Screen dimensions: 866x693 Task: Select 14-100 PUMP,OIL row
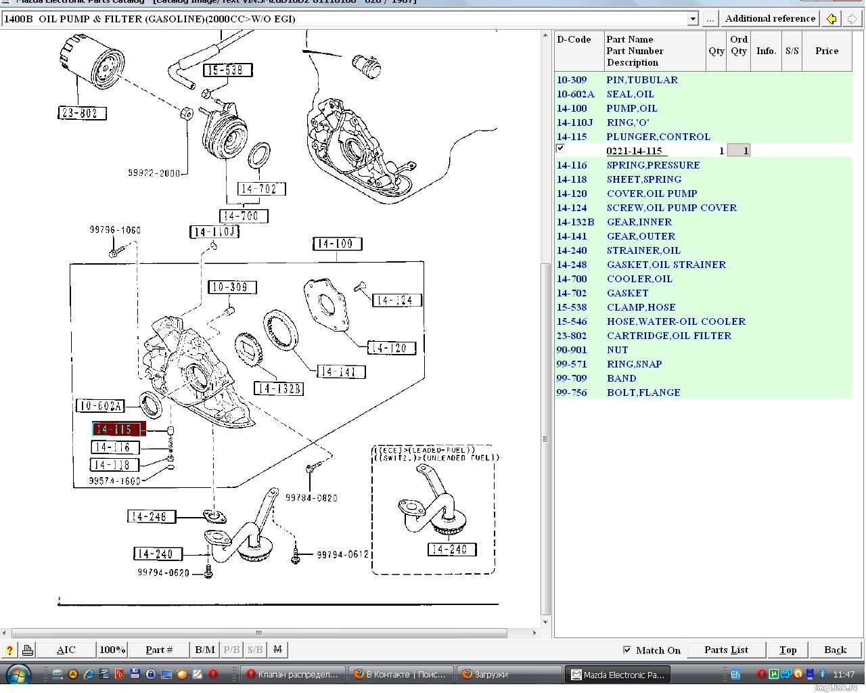click(704, 108)
